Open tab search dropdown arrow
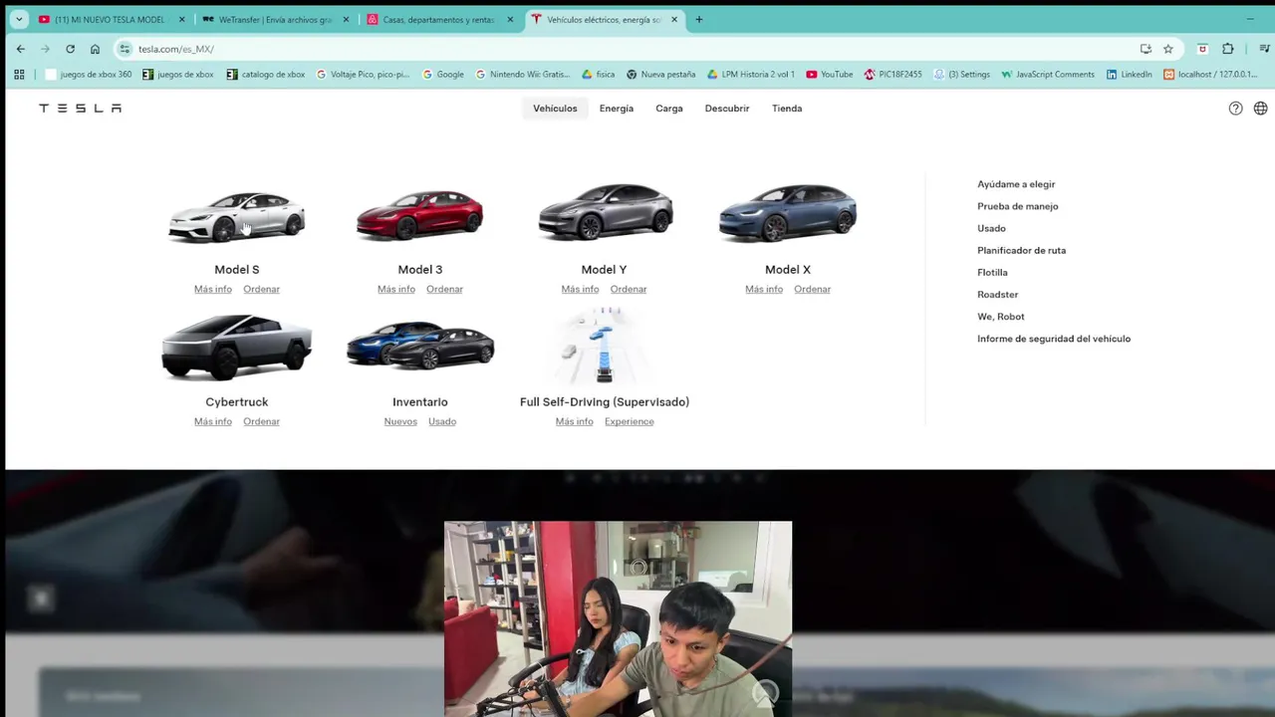Viewport: 1275px width, 717px height. coord(19,19)
